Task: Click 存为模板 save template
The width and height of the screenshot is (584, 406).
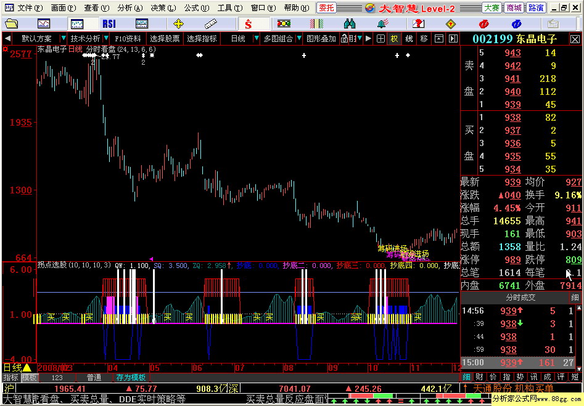Action: pos(131,377)
